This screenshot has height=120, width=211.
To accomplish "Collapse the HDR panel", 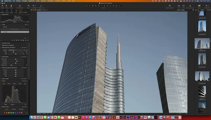I will point(1,68).
